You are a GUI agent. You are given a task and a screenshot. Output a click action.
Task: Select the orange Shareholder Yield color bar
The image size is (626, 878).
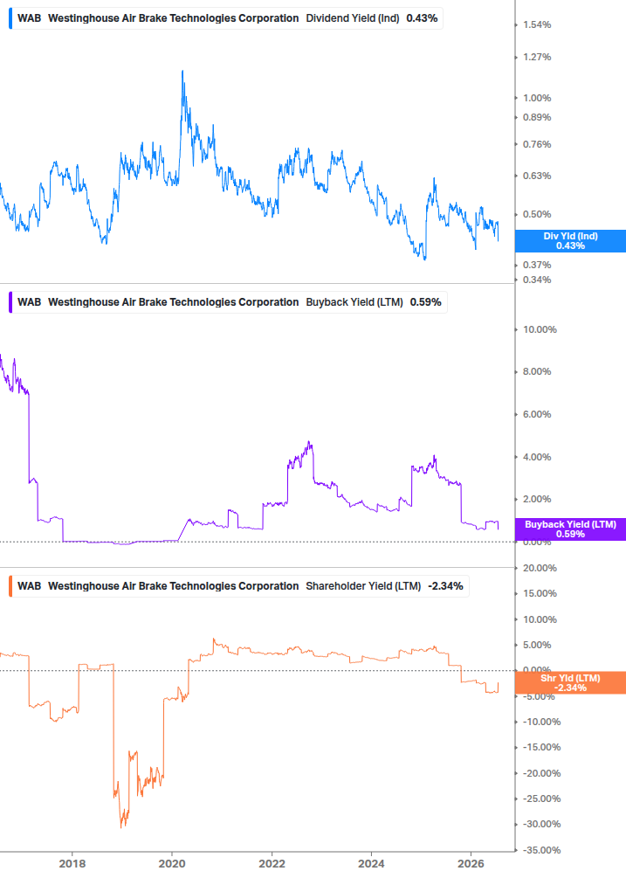pyautogui.click(x=10, y=586)
